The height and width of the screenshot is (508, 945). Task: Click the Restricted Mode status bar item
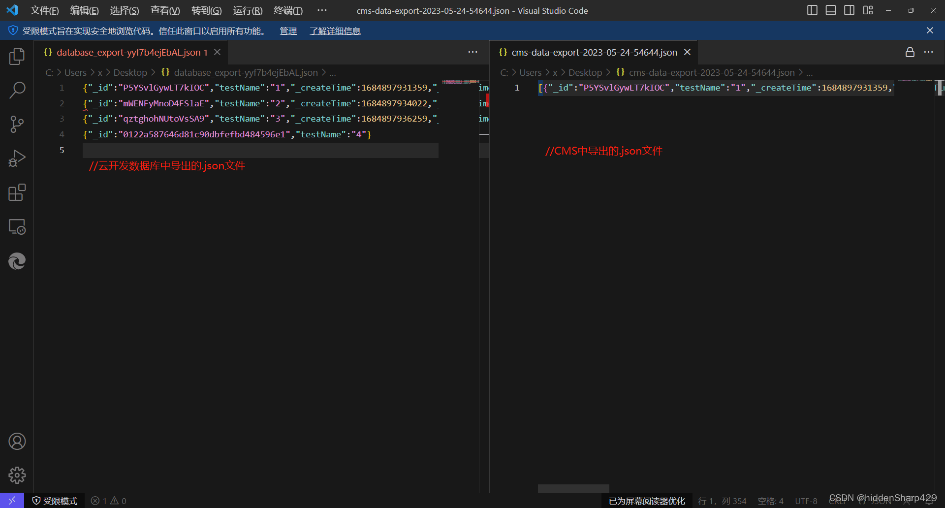click(55, 501)
